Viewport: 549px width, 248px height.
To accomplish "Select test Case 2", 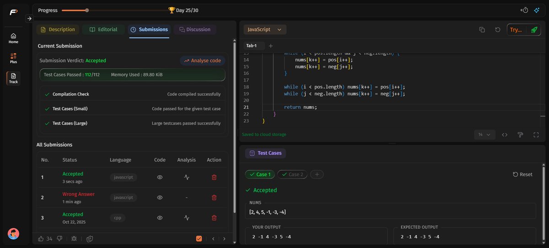I will 292,174.
